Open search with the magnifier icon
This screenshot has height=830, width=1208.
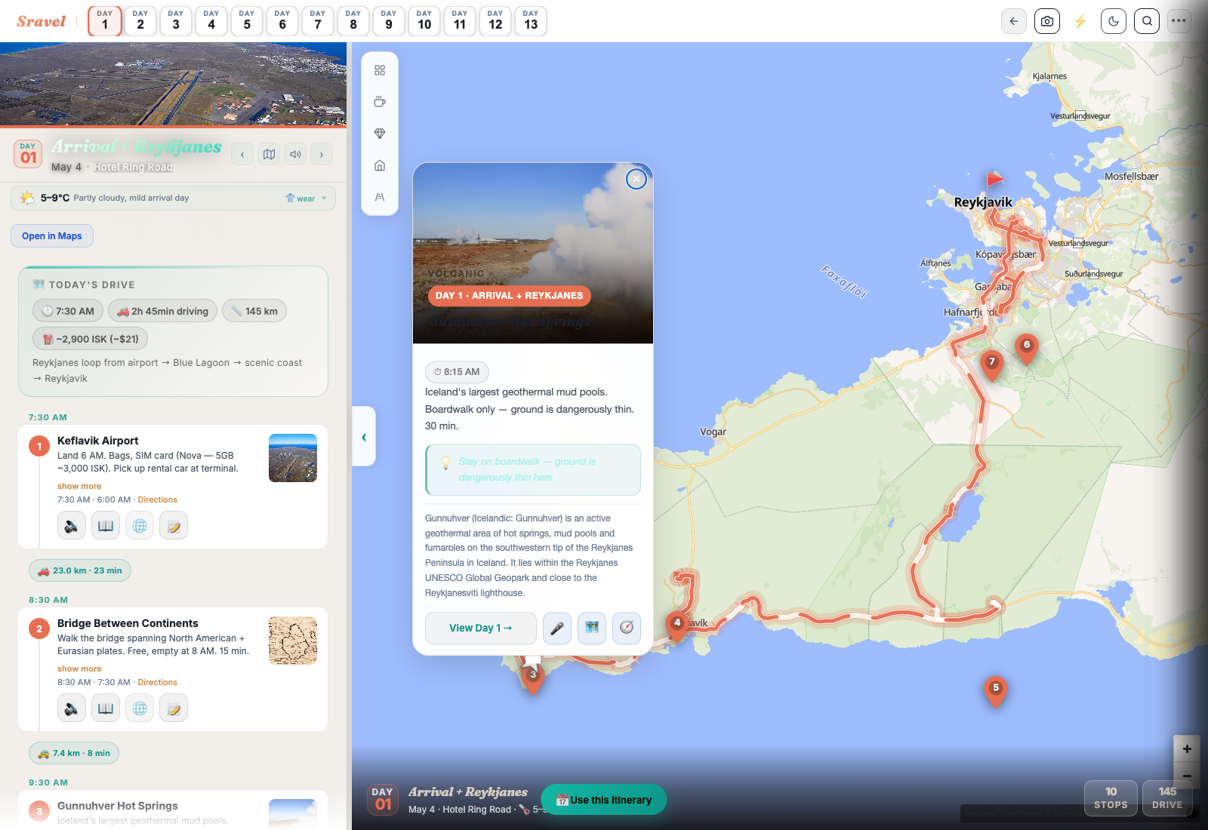[x=1147, y=21]
